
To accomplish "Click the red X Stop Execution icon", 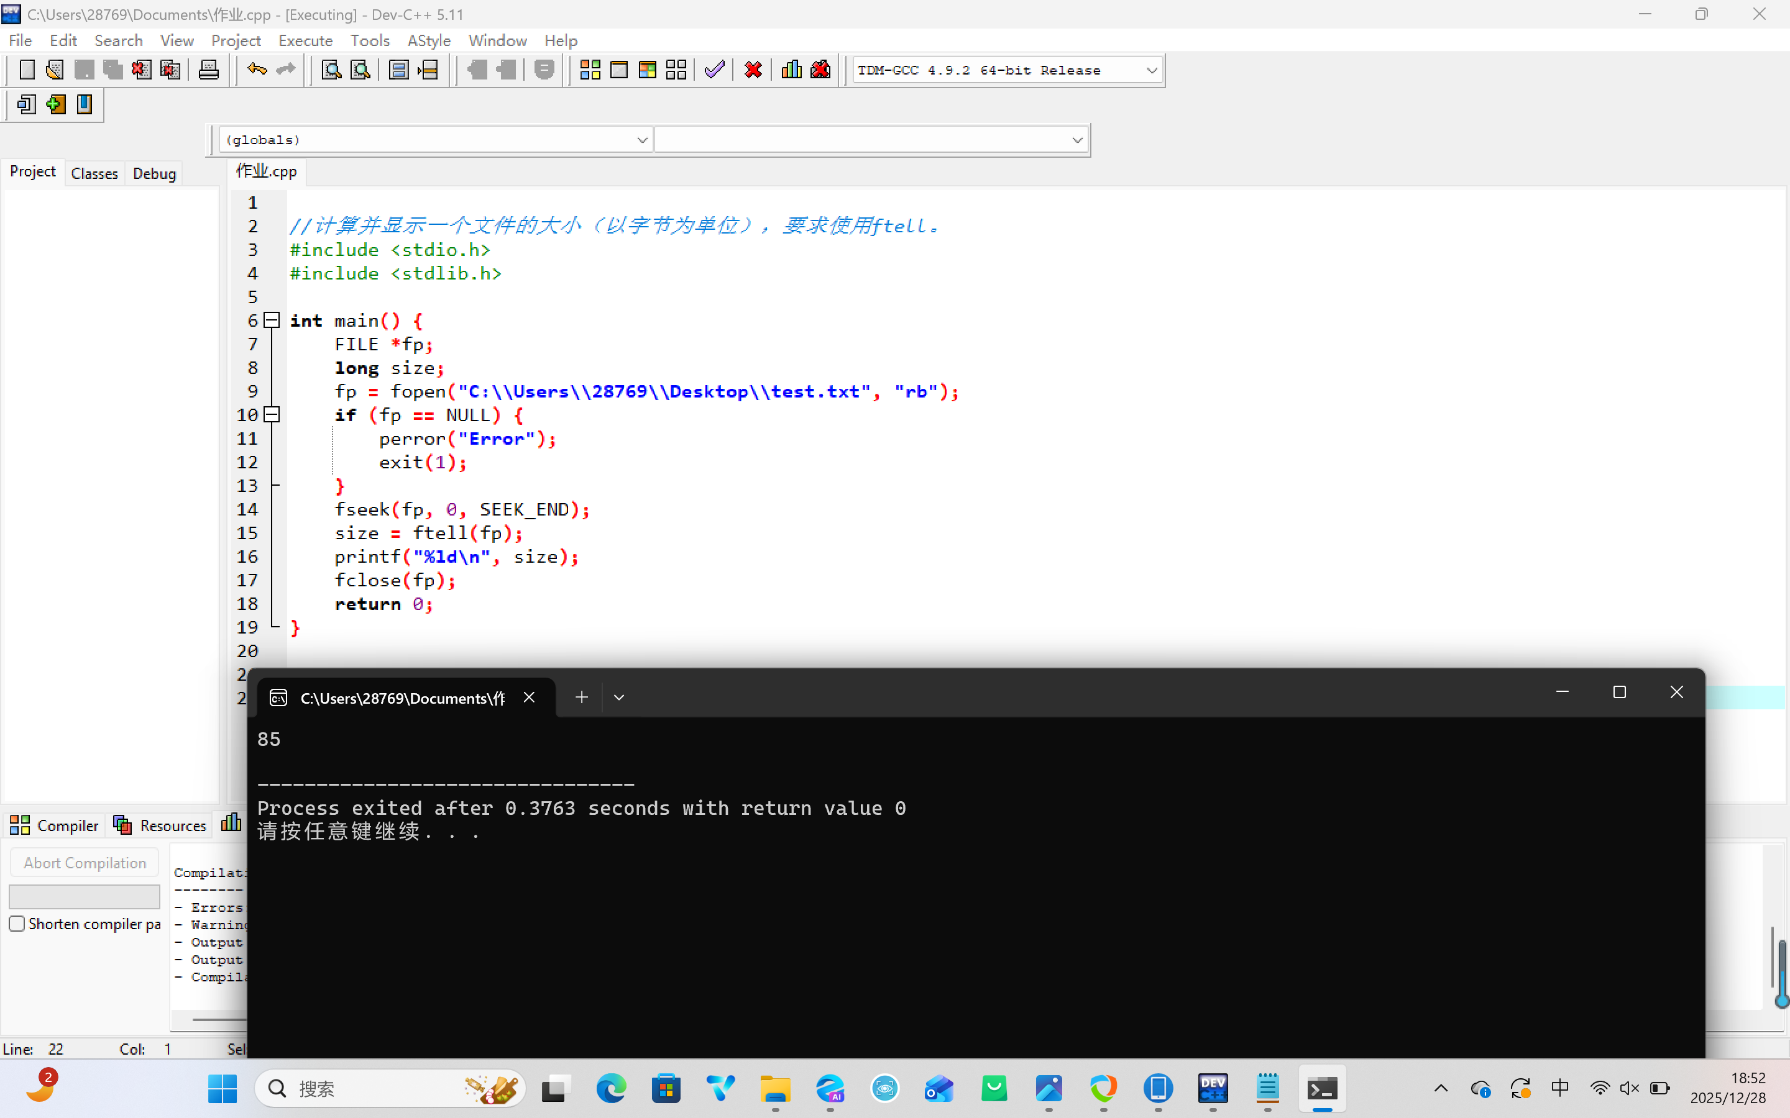I will coord(753,70).
